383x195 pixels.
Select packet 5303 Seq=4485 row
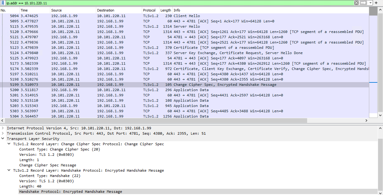point(184,111)
